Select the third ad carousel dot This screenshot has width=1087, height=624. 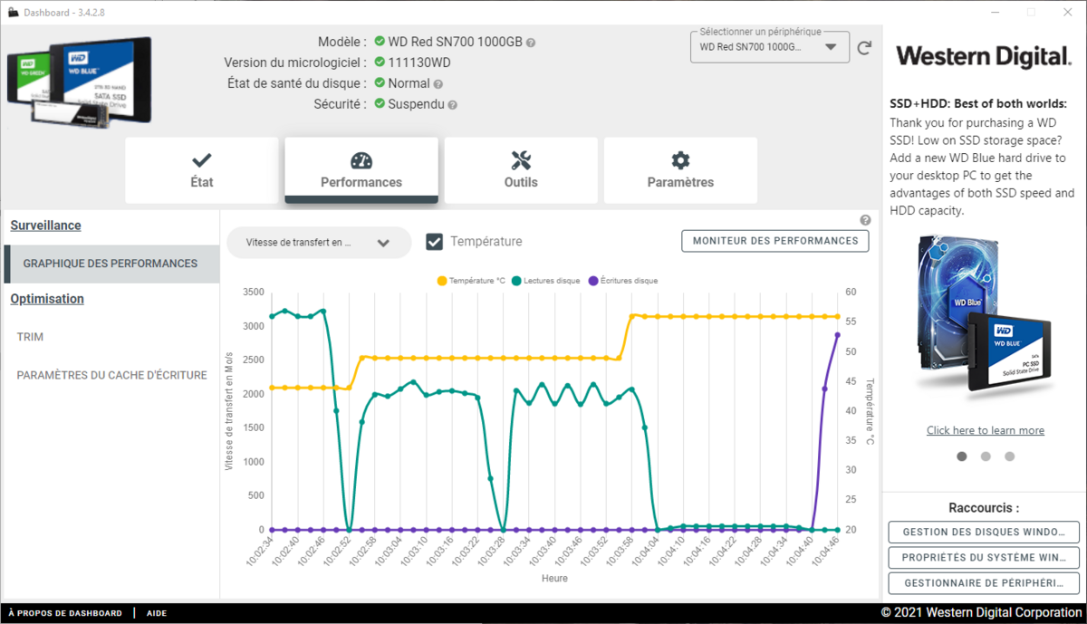tap(1009, 456)
